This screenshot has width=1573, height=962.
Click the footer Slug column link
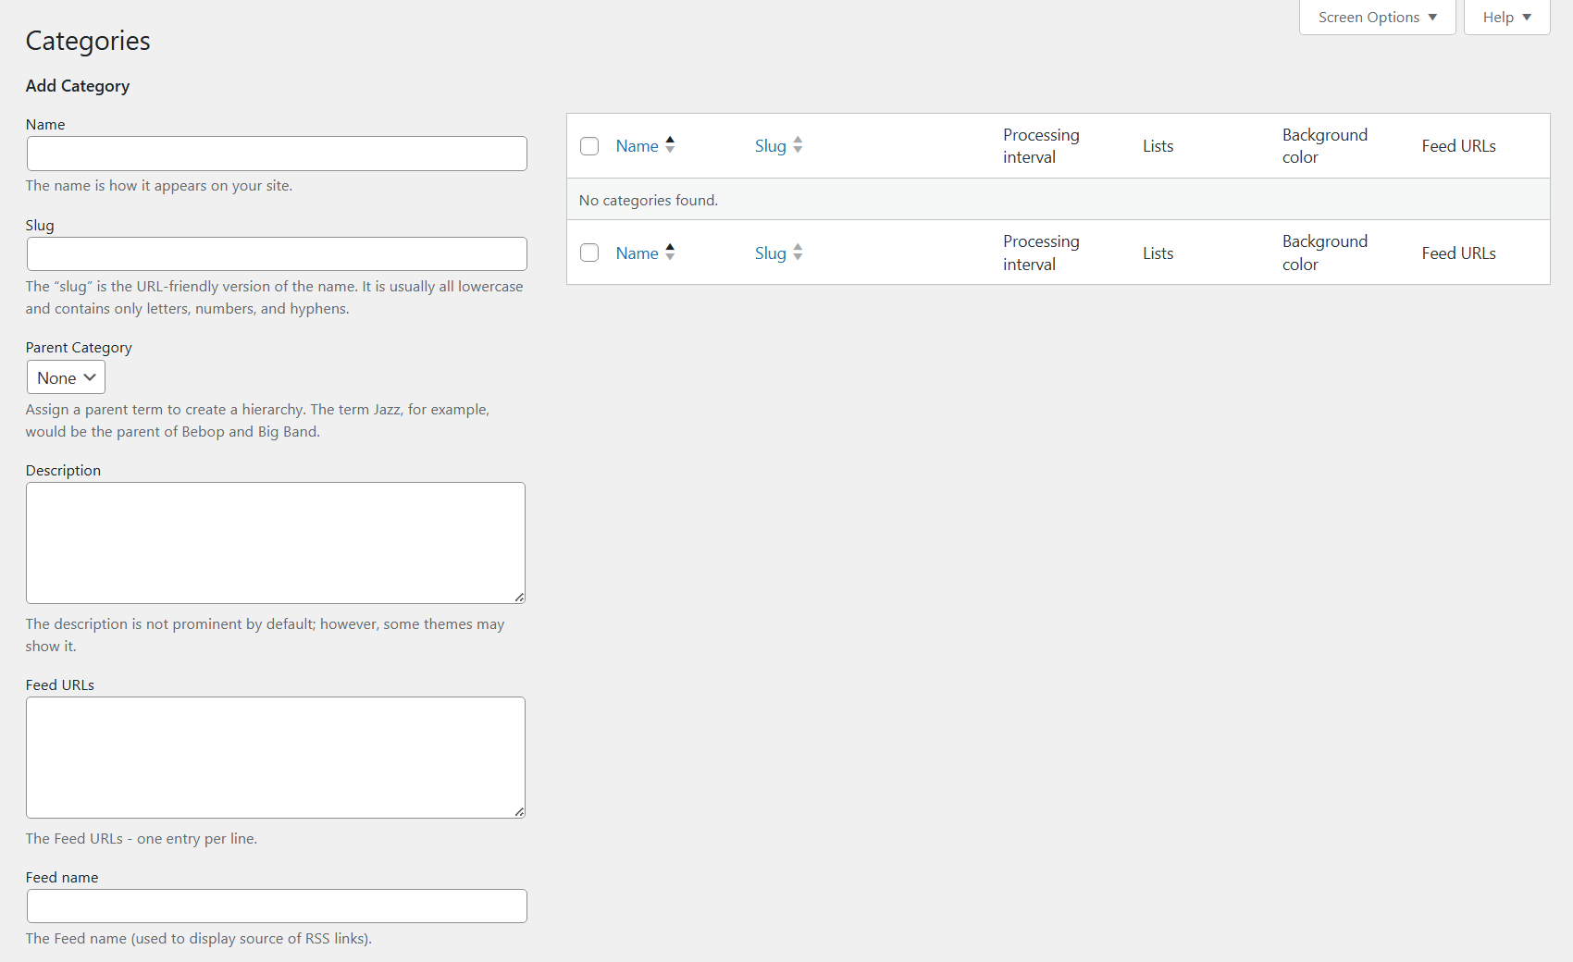(x=770, y=253)
